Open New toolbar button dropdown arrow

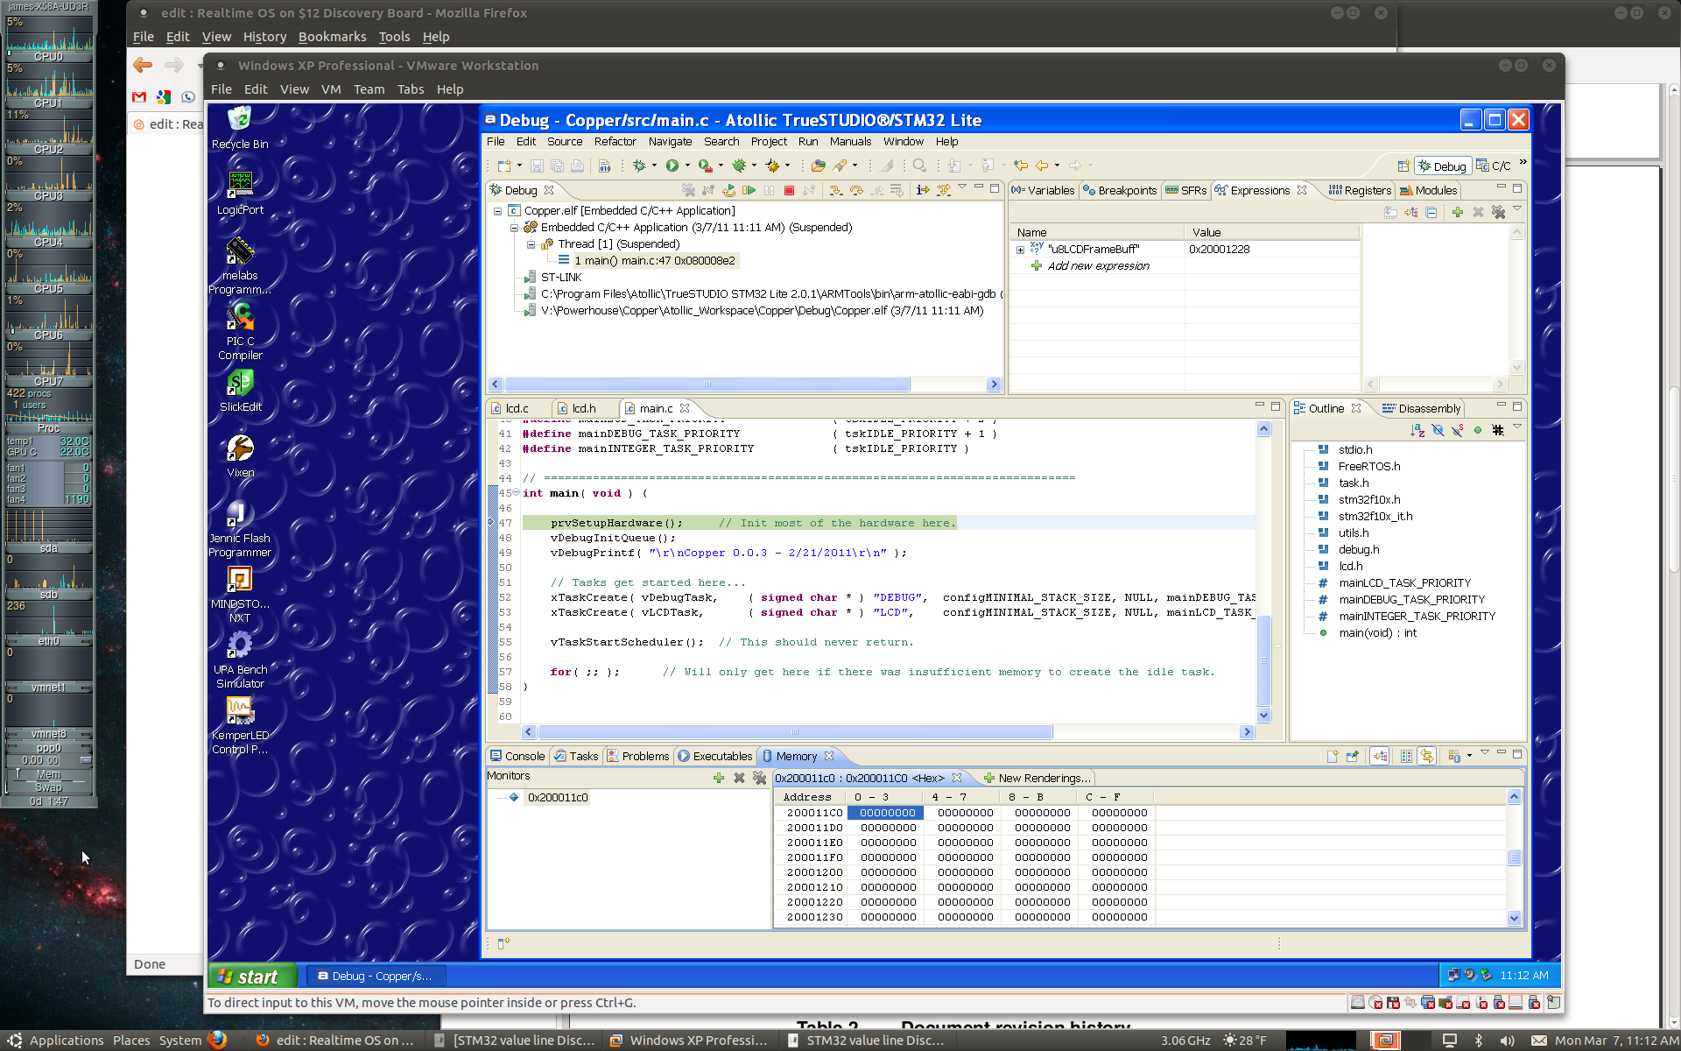point(519,166)
